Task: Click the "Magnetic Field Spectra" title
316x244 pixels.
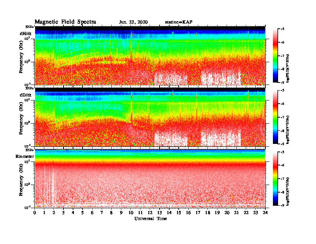Action: 65,22
